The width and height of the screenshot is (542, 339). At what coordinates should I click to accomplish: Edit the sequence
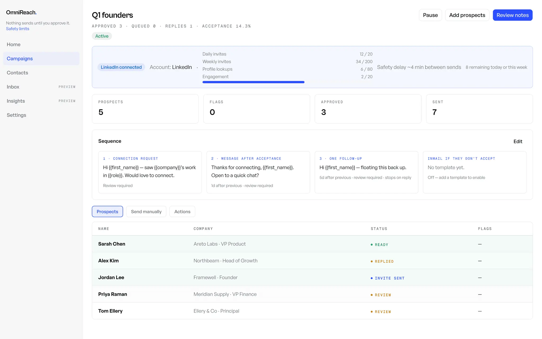(518, 141)
